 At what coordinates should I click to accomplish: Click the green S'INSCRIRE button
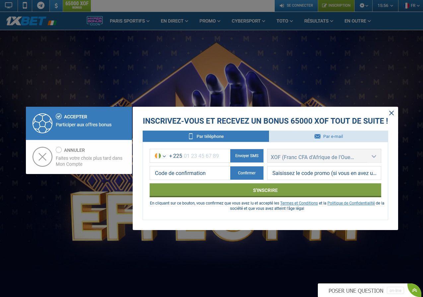click(x=265, y=190)
